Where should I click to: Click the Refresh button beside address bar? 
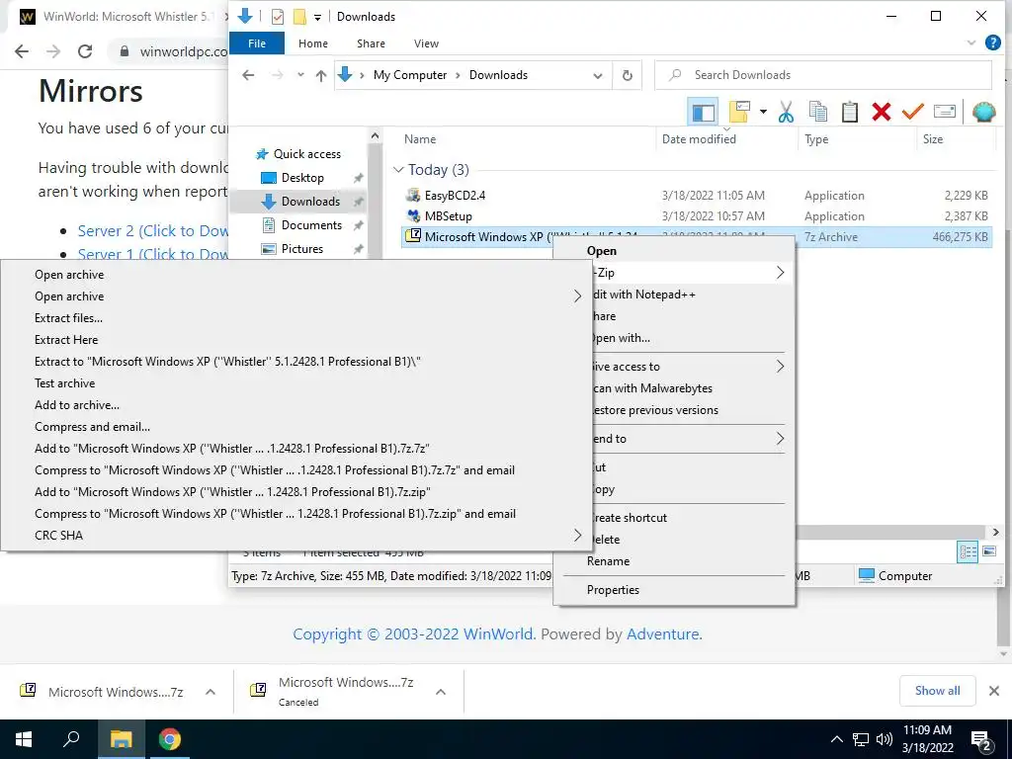(x=627, y=75)
